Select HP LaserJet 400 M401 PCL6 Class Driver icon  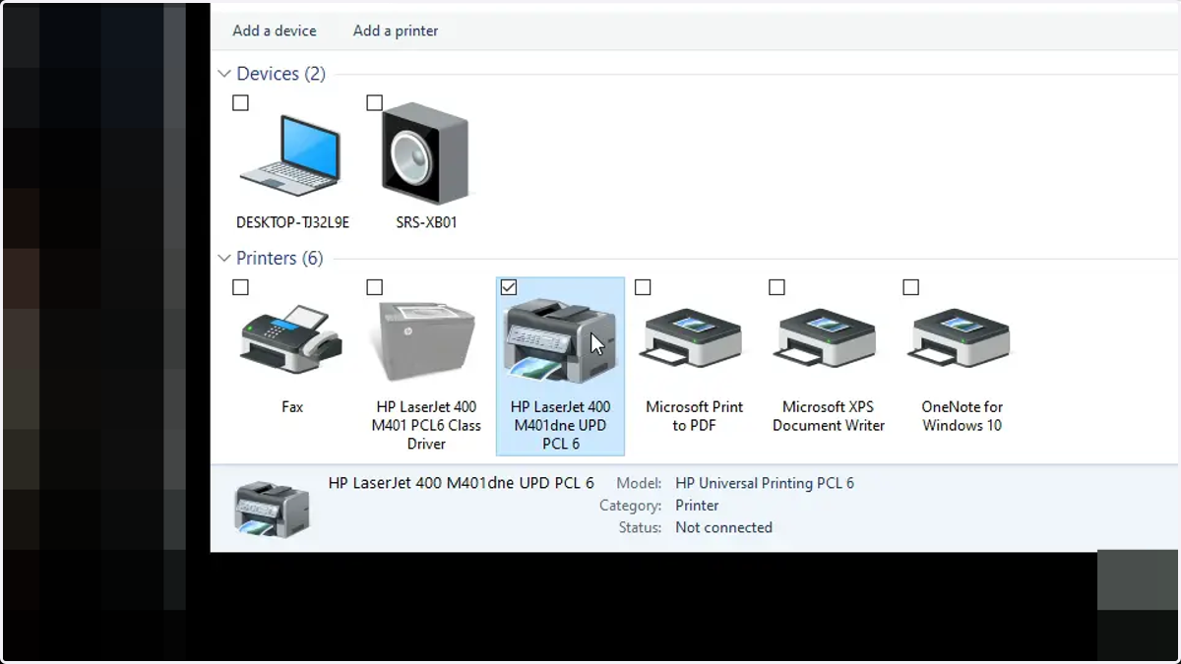(425, 340)
